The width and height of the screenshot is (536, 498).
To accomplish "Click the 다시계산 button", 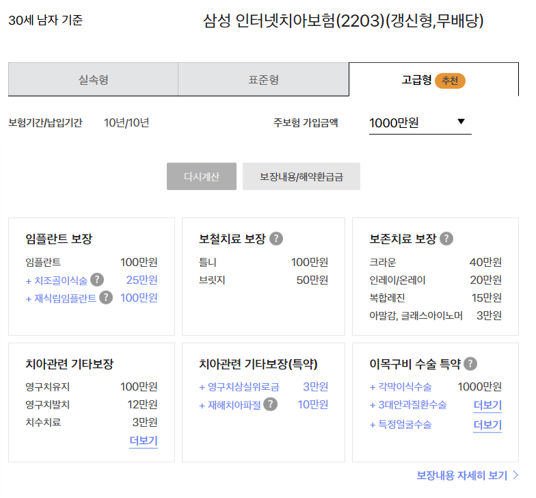I will [202, 176].
